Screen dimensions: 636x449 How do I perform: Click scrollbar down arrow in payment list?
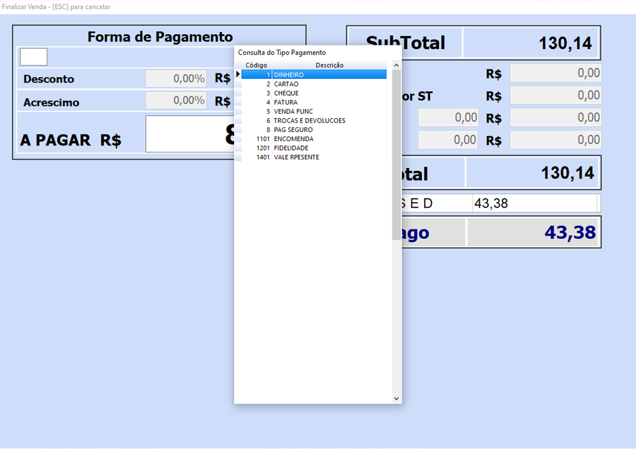(396, 399)
